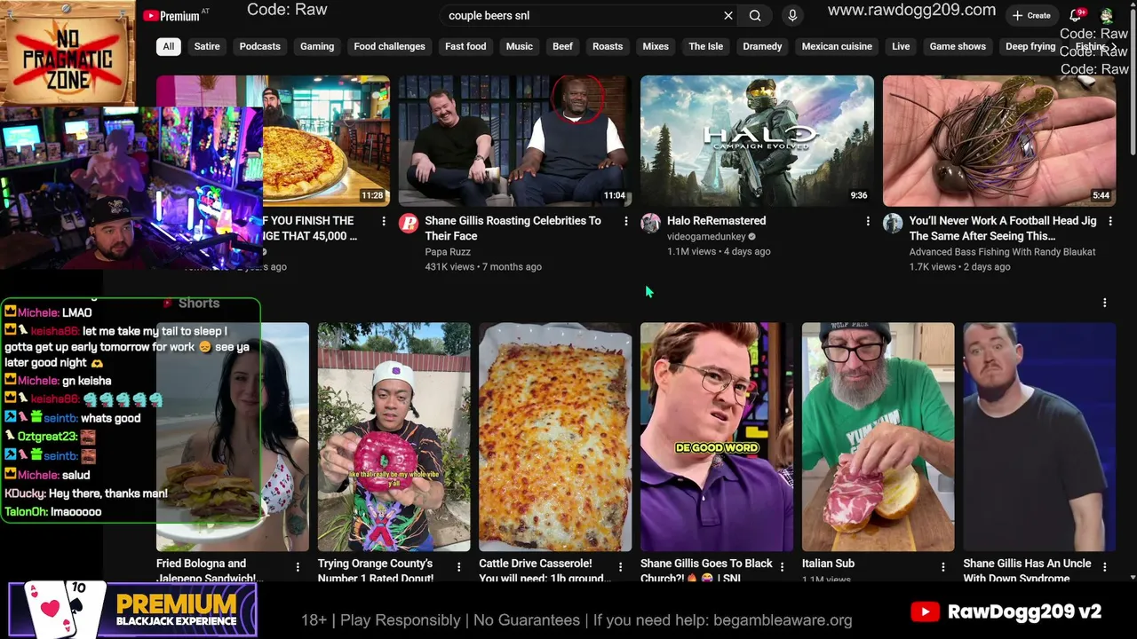This screenshot has height=639, width=1137.
Task: Open the Italian Sub short thumbnail
Action: (x=879, y=437)
